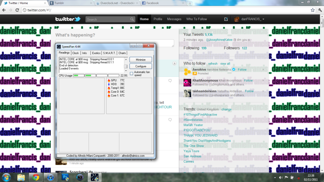
Task: Switch to SpeedFan Clock tab
Action: tap(75, 53)
